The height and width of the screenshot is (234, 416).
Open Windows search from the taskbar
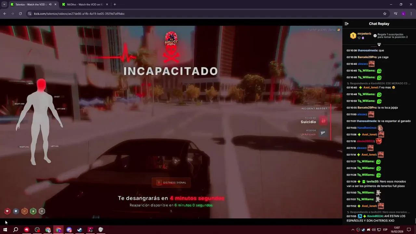[16, 230]
